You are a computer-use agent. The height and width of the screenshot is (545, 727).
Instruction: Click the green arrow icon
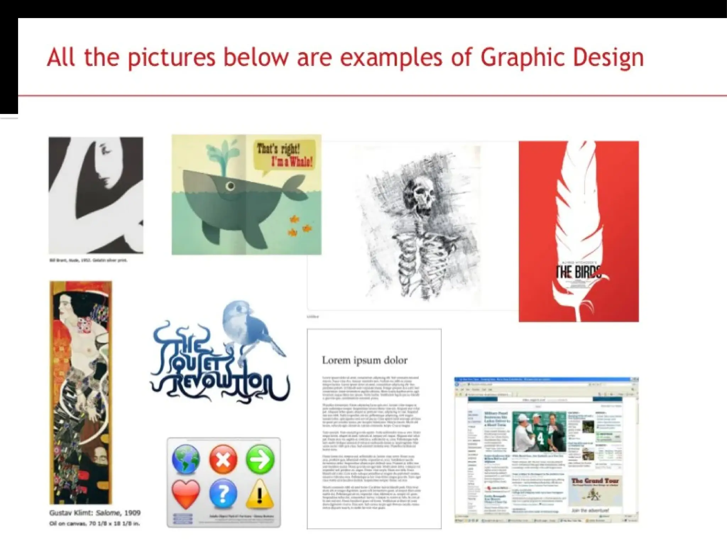click(x=260, y=459)
